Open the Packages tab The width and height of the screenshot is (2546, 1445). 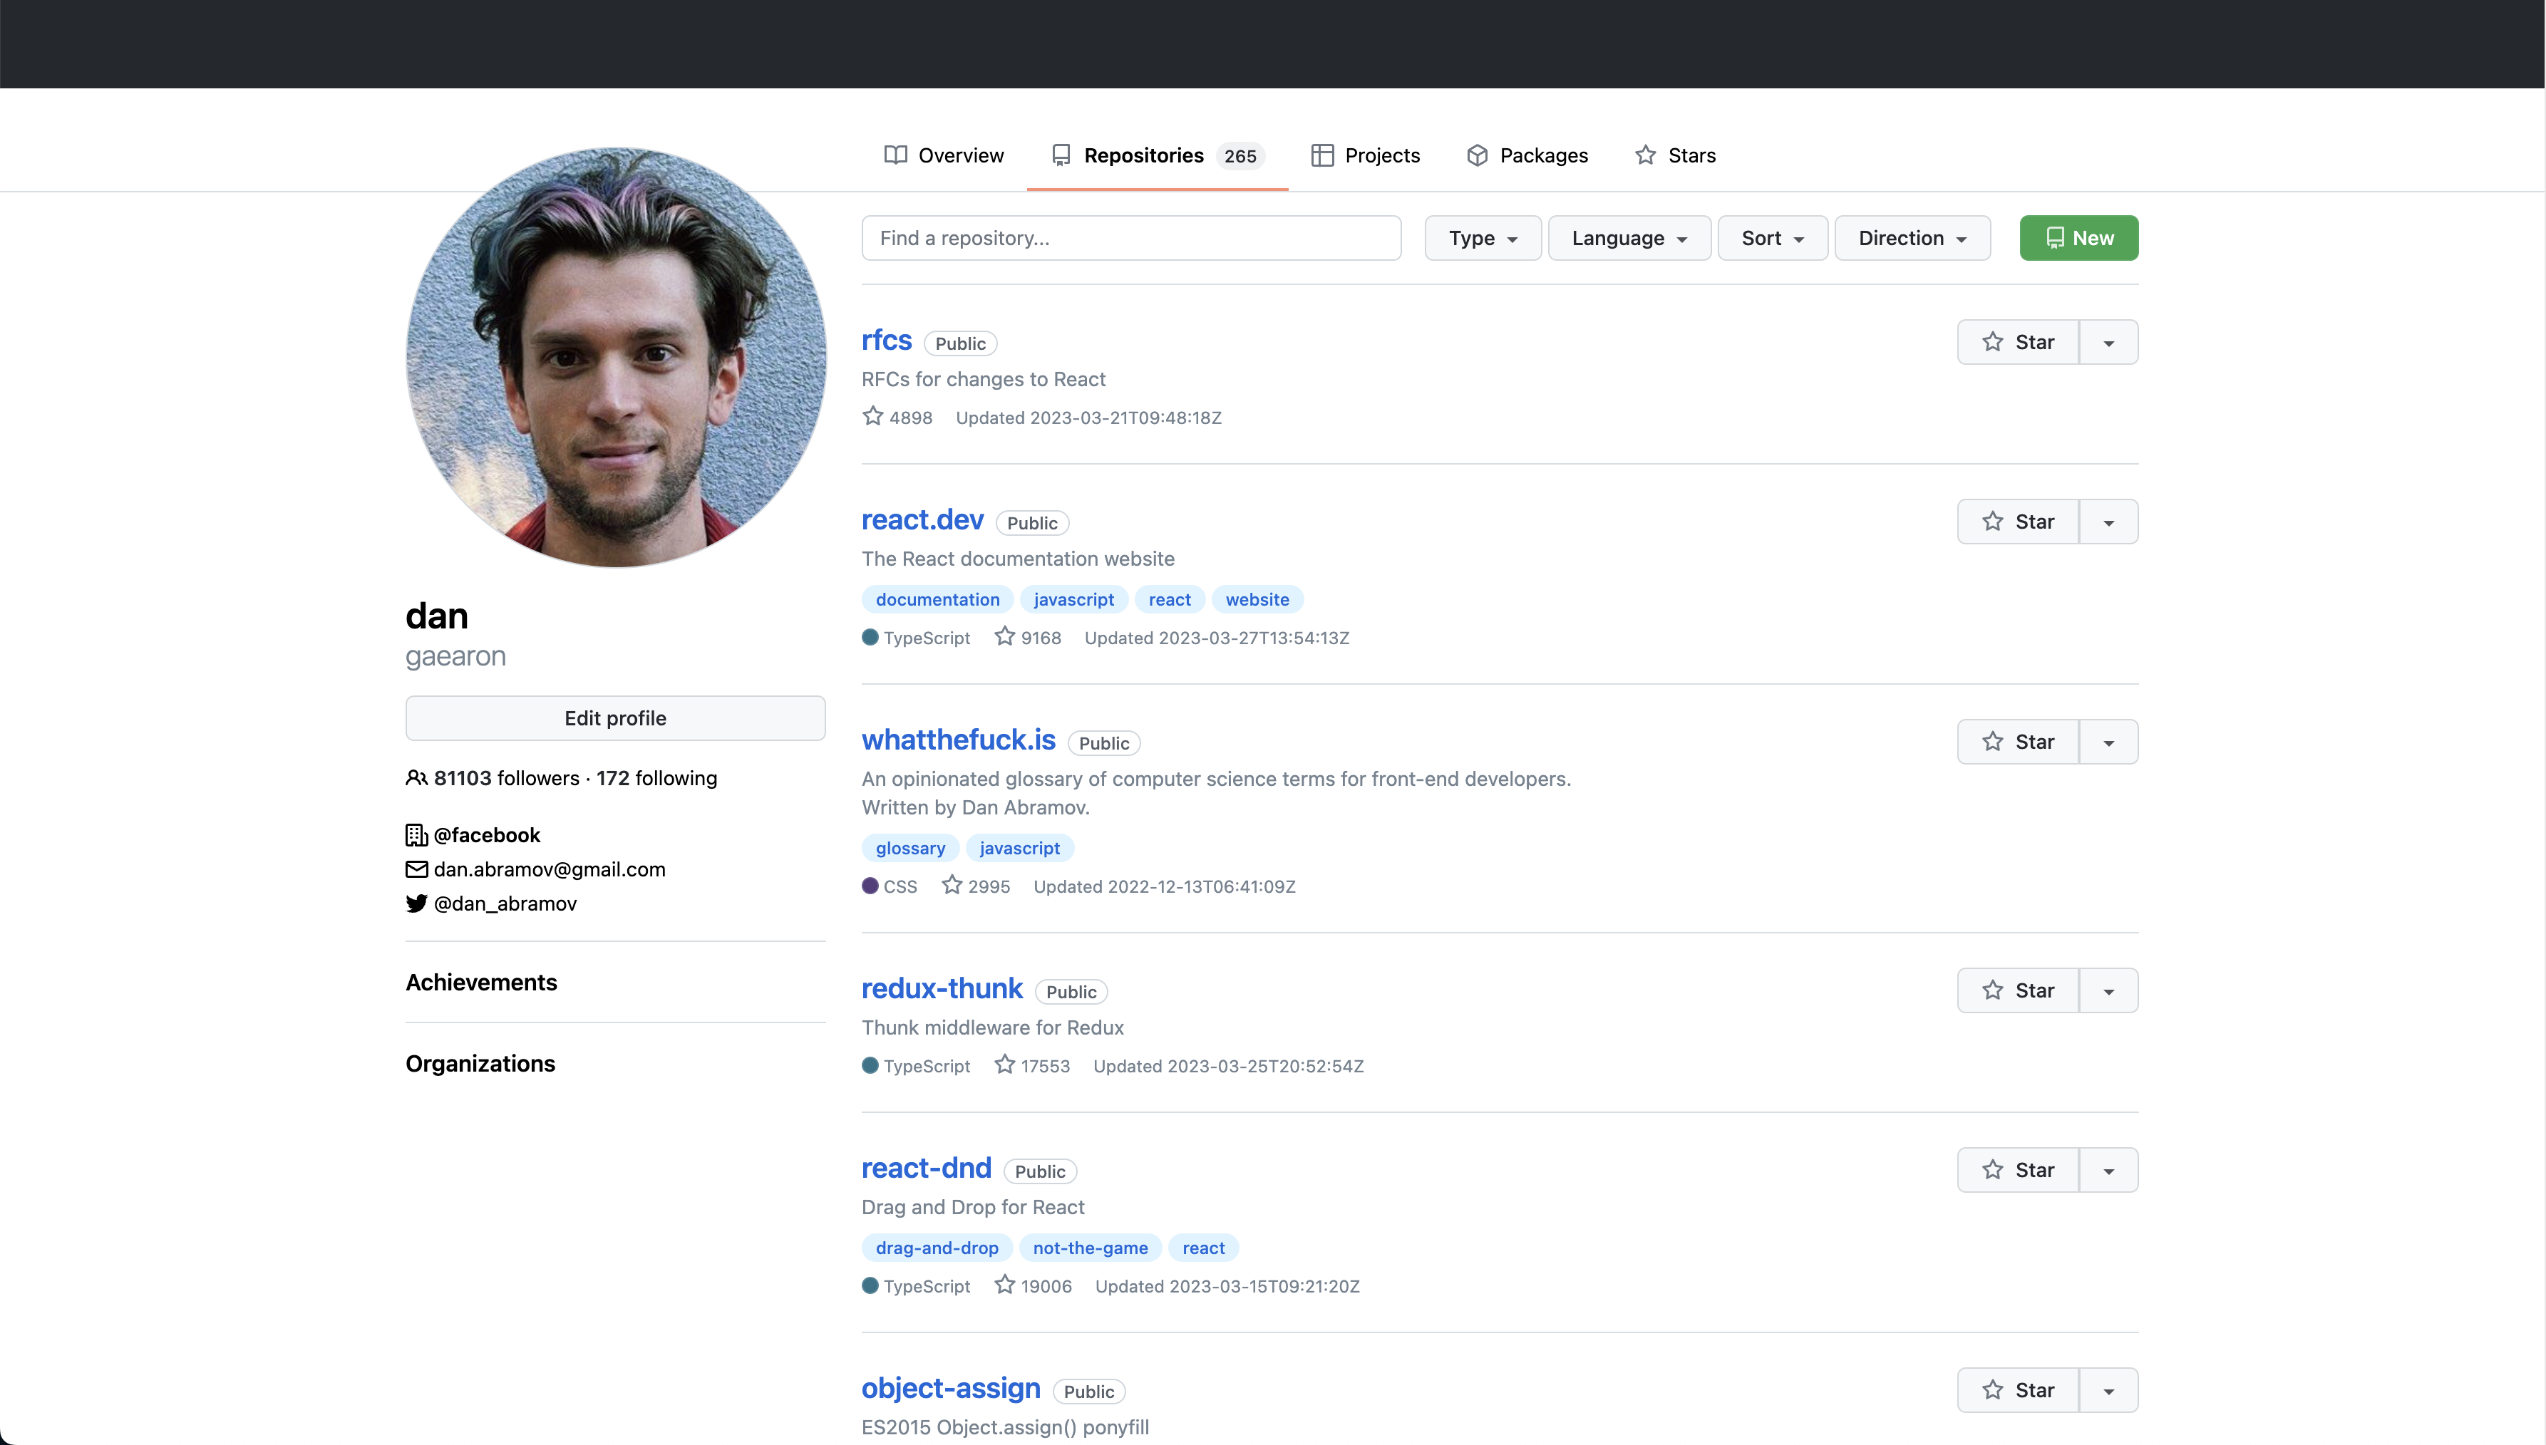tap(1527, 156)
